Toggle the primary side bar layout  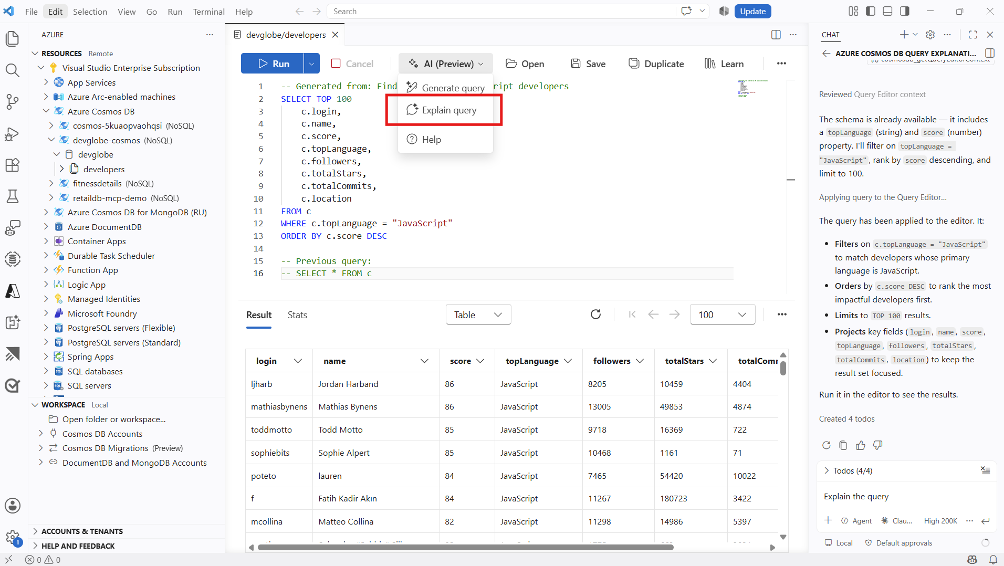point(871,11)
